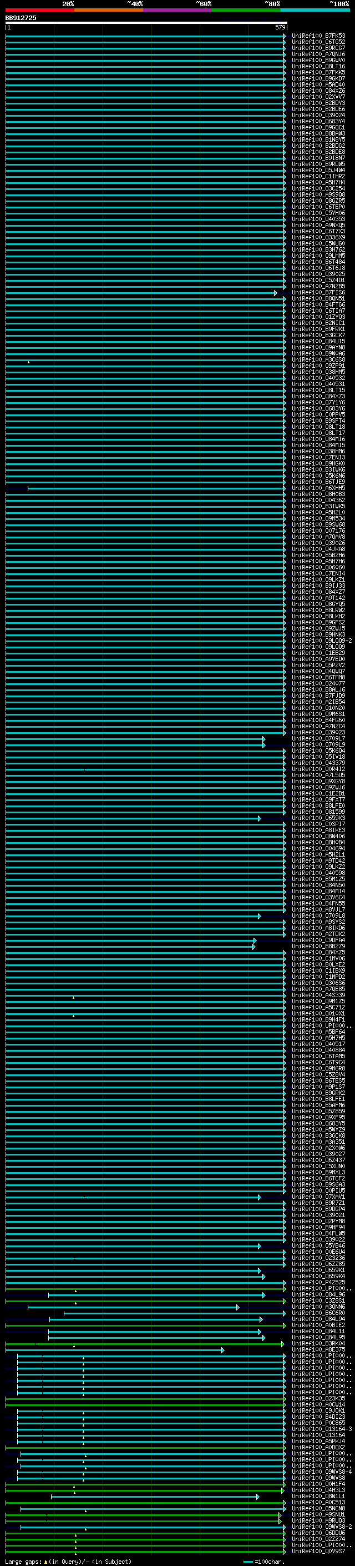This screenshot has width=355, height=1566.
Task: Click hit label UniRef100_Q5J4W4
Action: click(x=318, y=170)
